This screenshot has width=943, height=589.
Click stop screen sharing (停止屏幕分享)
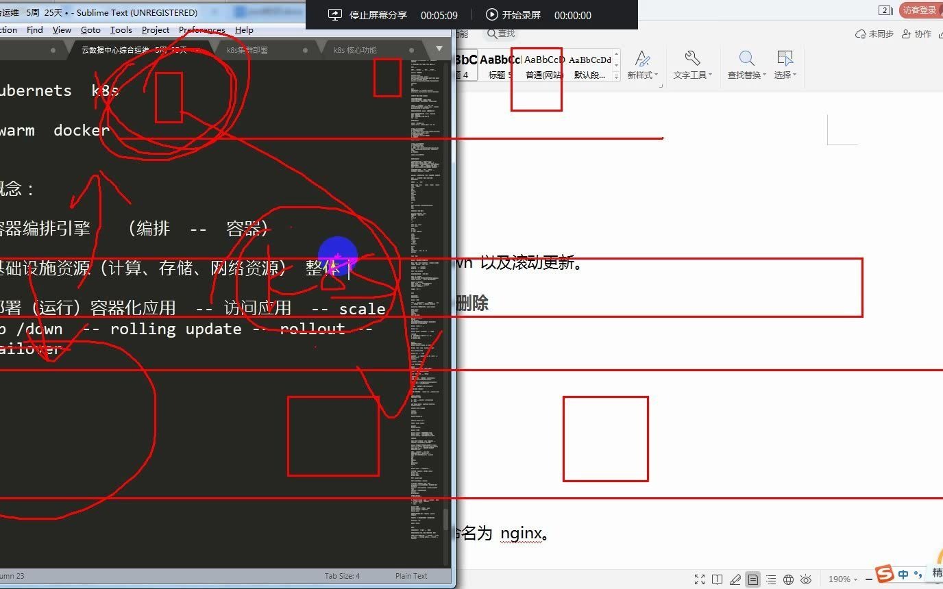tap(378, 15)
